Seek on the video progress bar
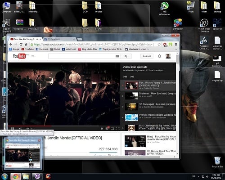This screenshot has width=225, height=180. tap(64, 126)
